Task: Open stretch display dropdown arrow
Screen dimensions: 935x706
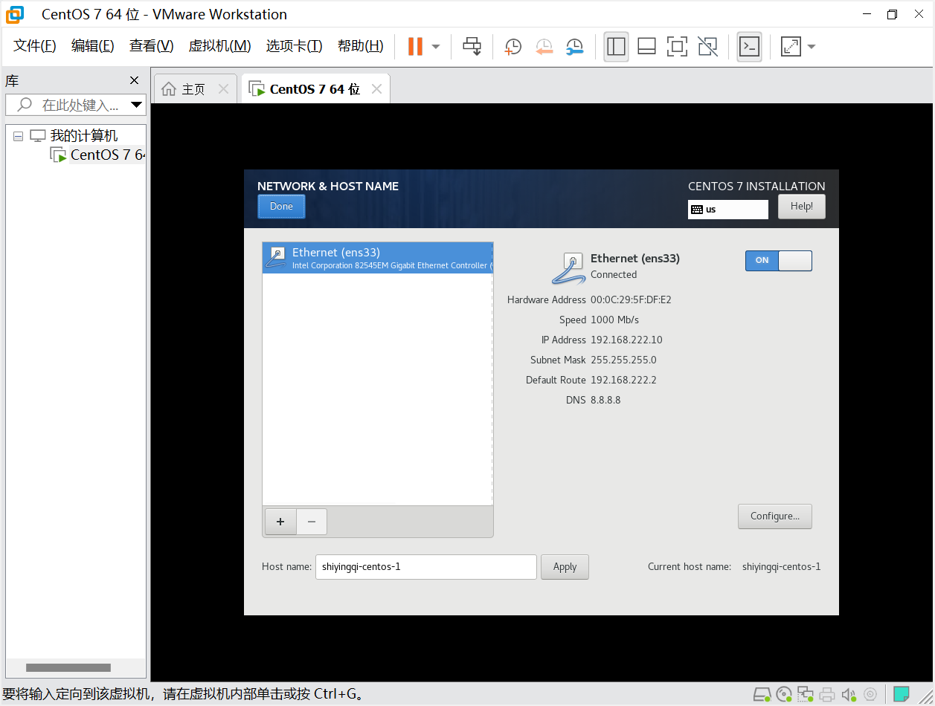Action: pos(812,46)
